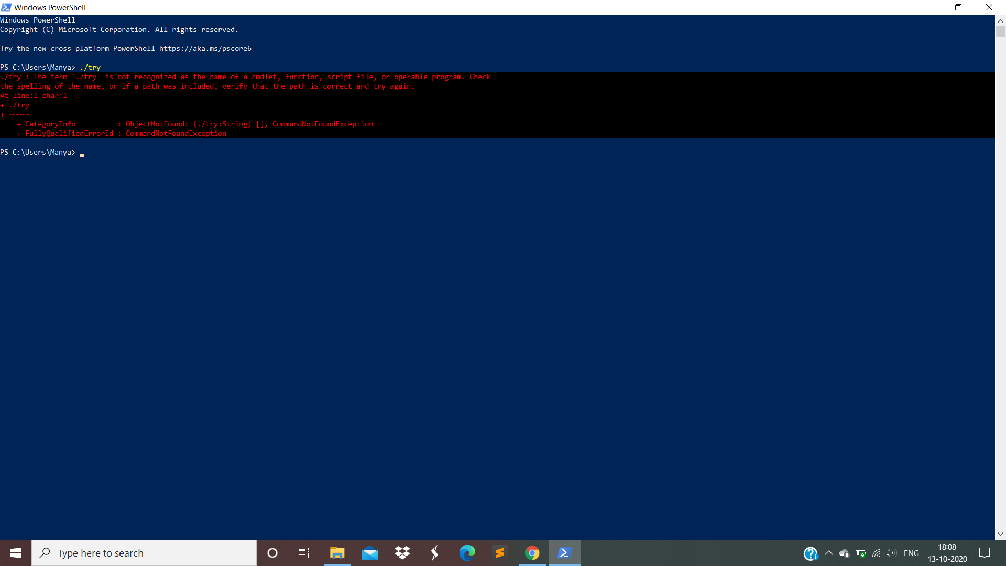1006x566 pixels.
Task: Launch the Mail app from the taskbar
Action: (369, 553)
